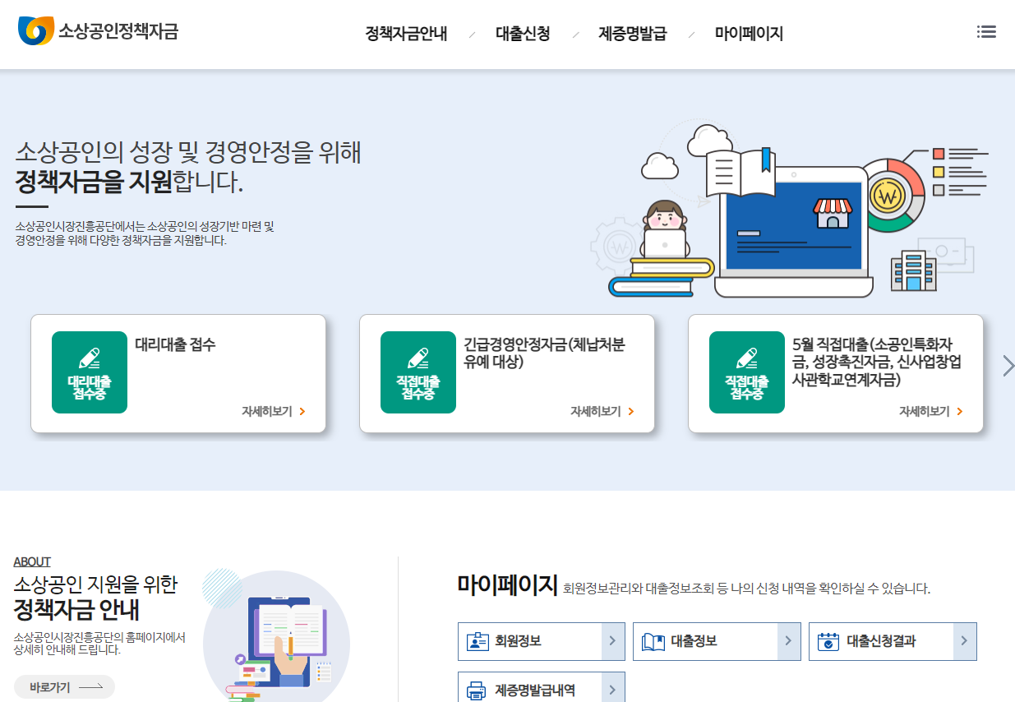This screenshot has width=1015, height=702.
Task: Click the 소상공인정책자금 logo
Action: (99, 31)
